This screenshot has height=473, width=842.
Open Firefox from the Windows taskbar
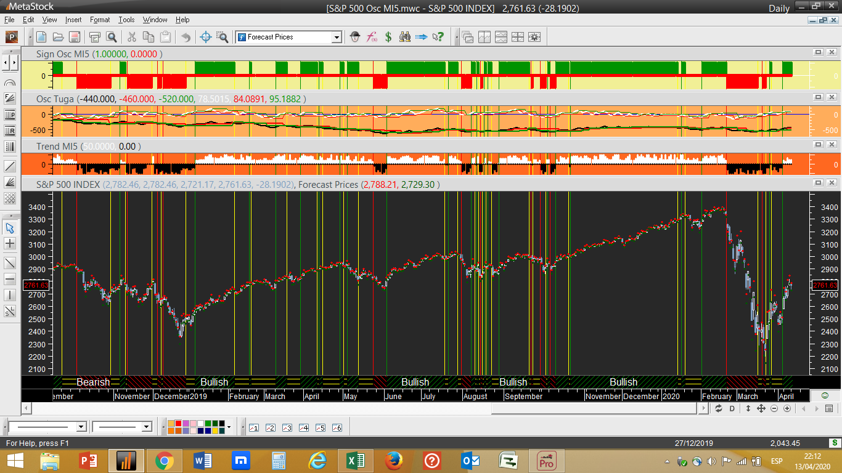393,460
